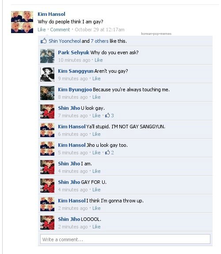Like Kim Hansol's "gonna throw up" comment
Viewport: 221px width, 254px height.
pos(96,208)
